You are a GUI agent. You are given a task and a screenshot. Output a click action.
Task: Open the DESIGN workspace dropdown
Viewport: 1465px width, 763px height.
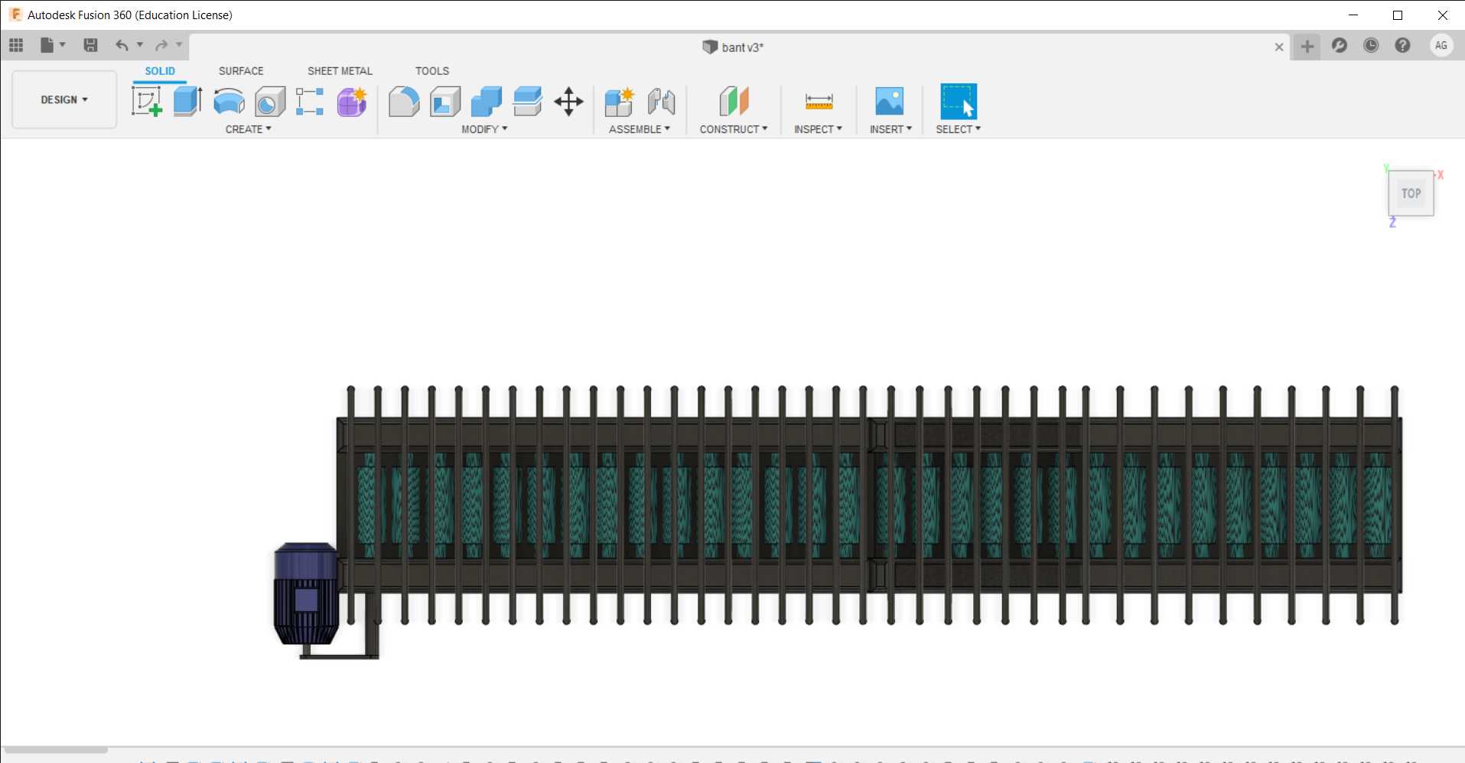tap(64, 99)
